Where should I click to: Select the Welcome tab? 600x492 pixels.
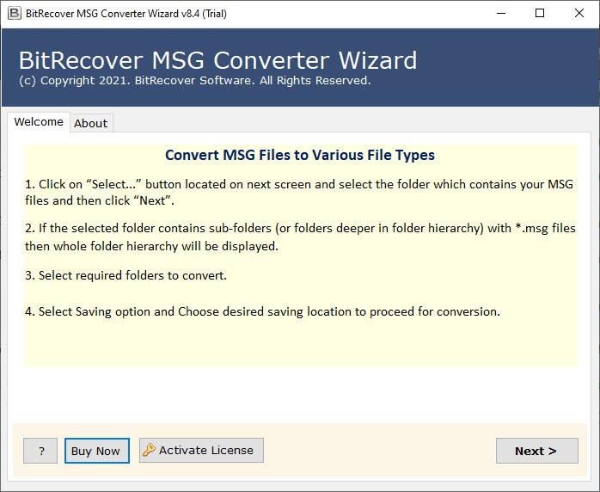point(39,122)
